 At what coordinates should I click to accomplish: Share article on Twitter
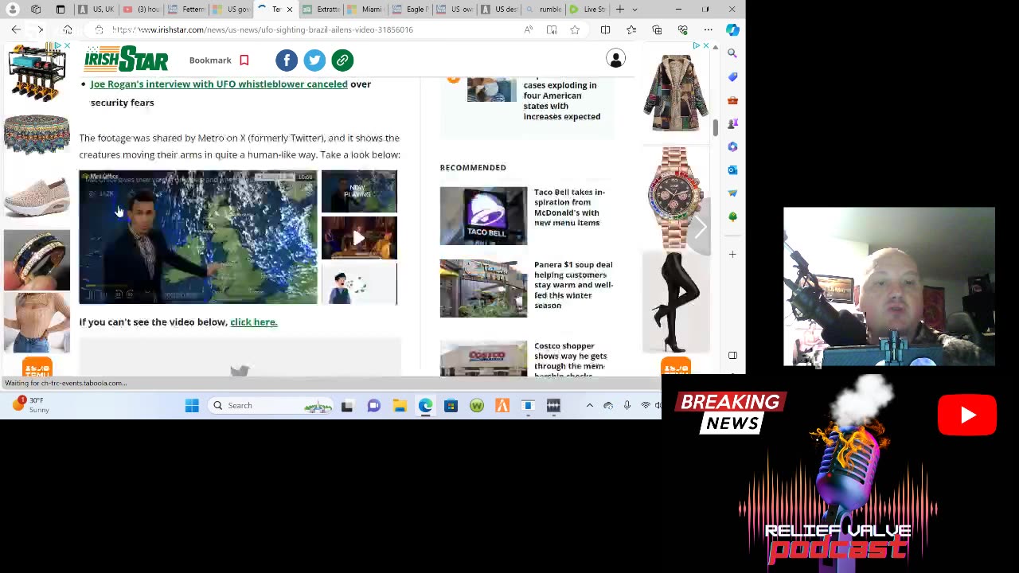coord(314,60)
